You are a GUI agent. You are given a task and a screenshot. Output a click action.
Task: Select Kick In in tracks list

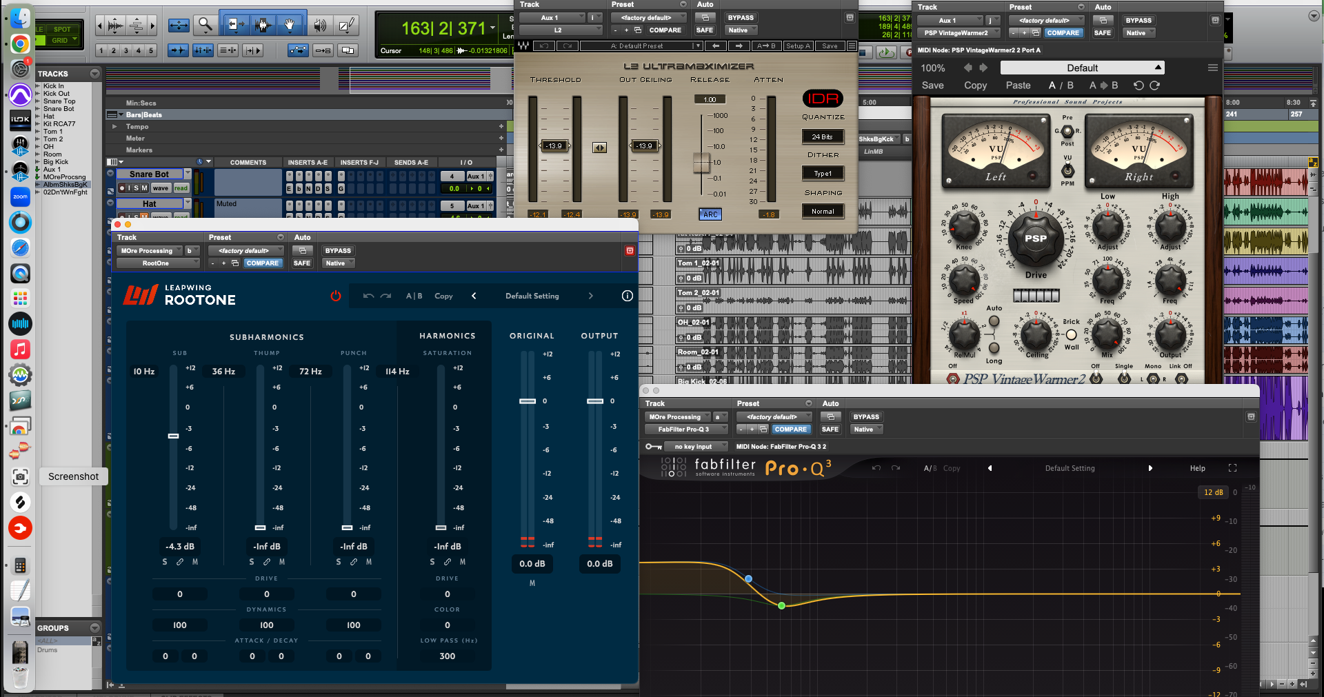(53, 86)
